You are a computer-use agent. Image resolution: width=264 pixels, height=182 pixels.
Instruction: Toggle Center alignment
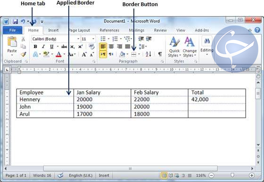click(x=111, y=47)
